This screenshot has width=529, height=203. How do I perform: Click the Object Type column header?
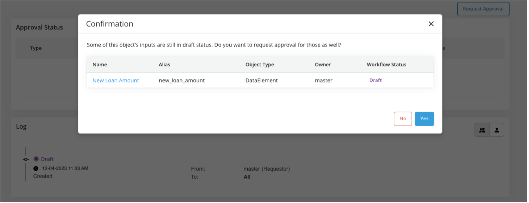point(260,65)
